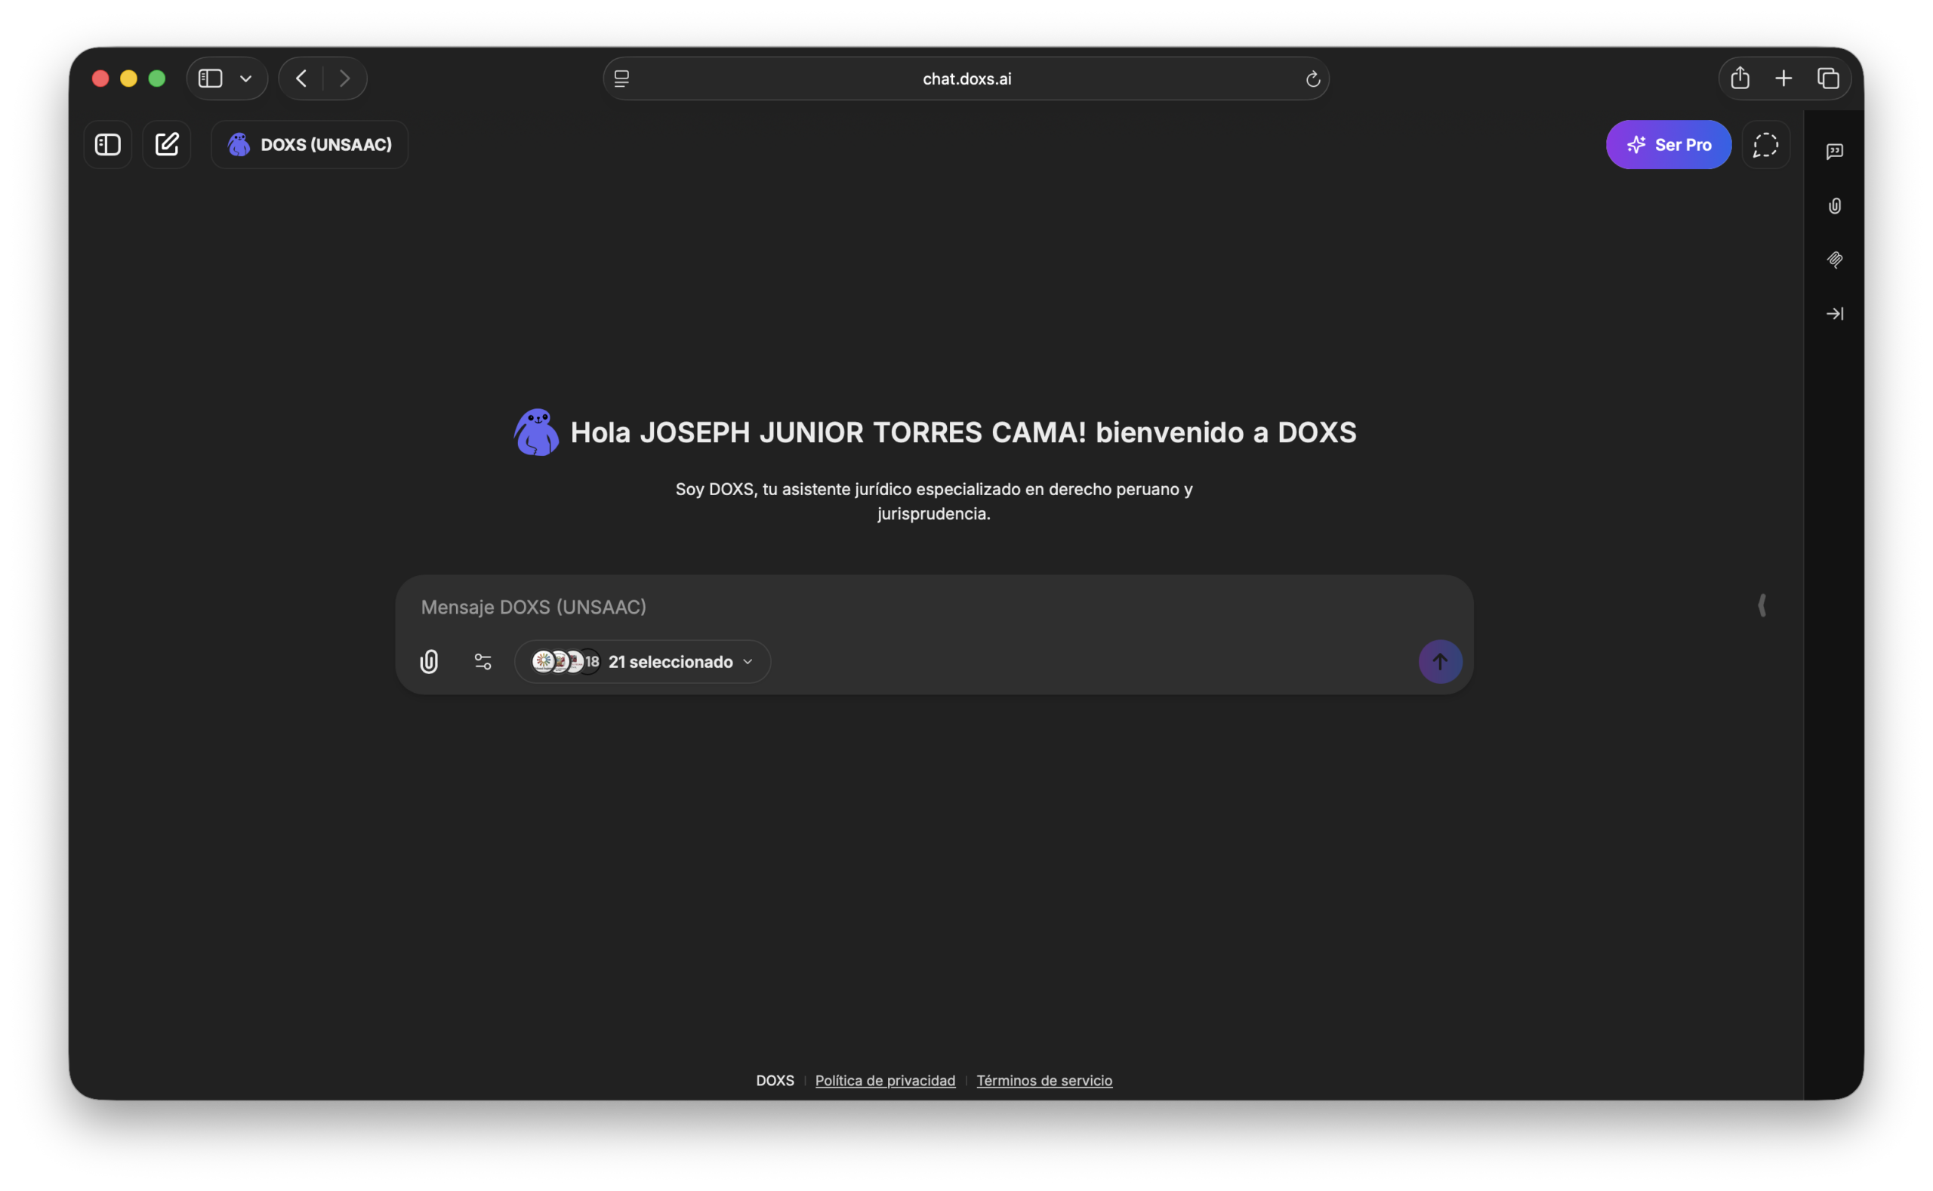Click the small collapse handle near right panel

click(1762, 605)
